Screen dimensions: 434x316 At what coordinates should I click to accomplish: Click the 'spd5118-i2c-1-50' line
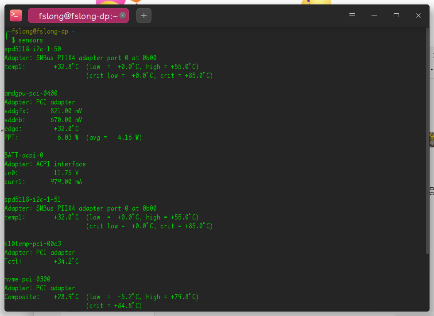pyautogui.click(x=33, y=49)
